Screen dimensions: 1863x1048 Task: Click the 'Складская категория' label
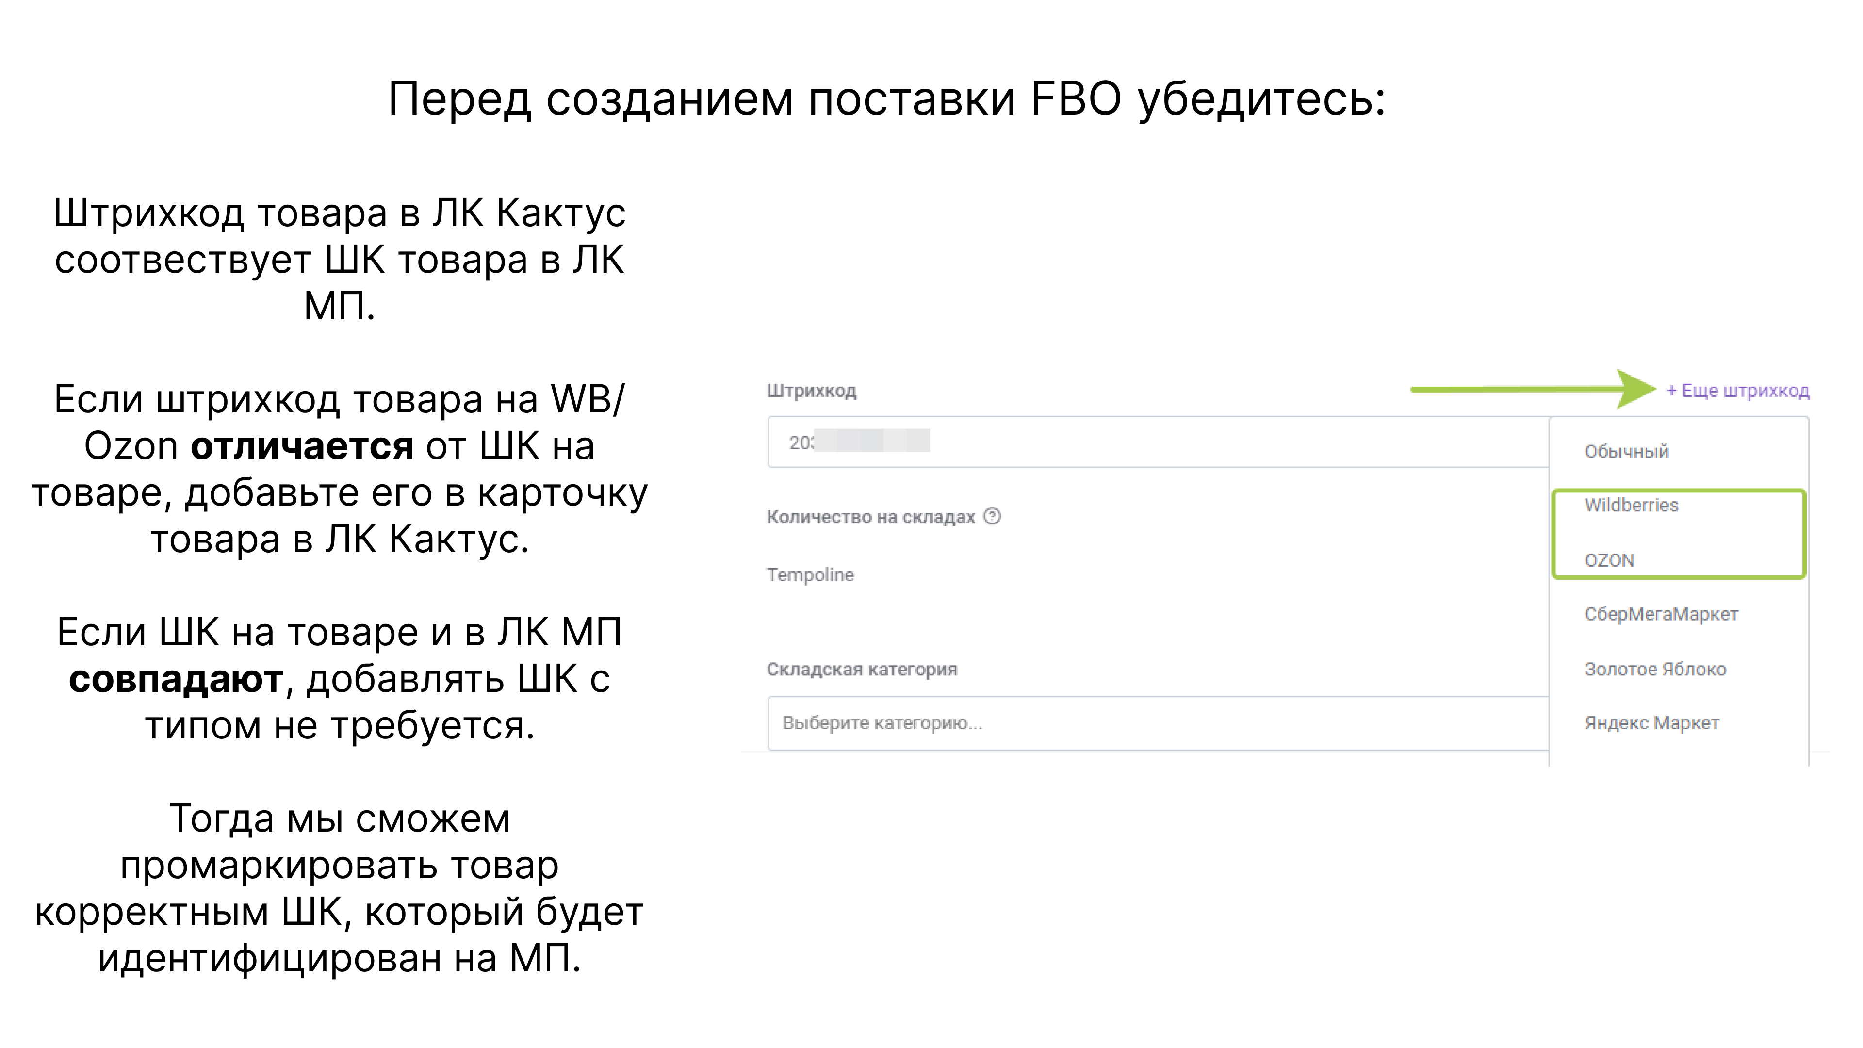[x=861, y=669]
